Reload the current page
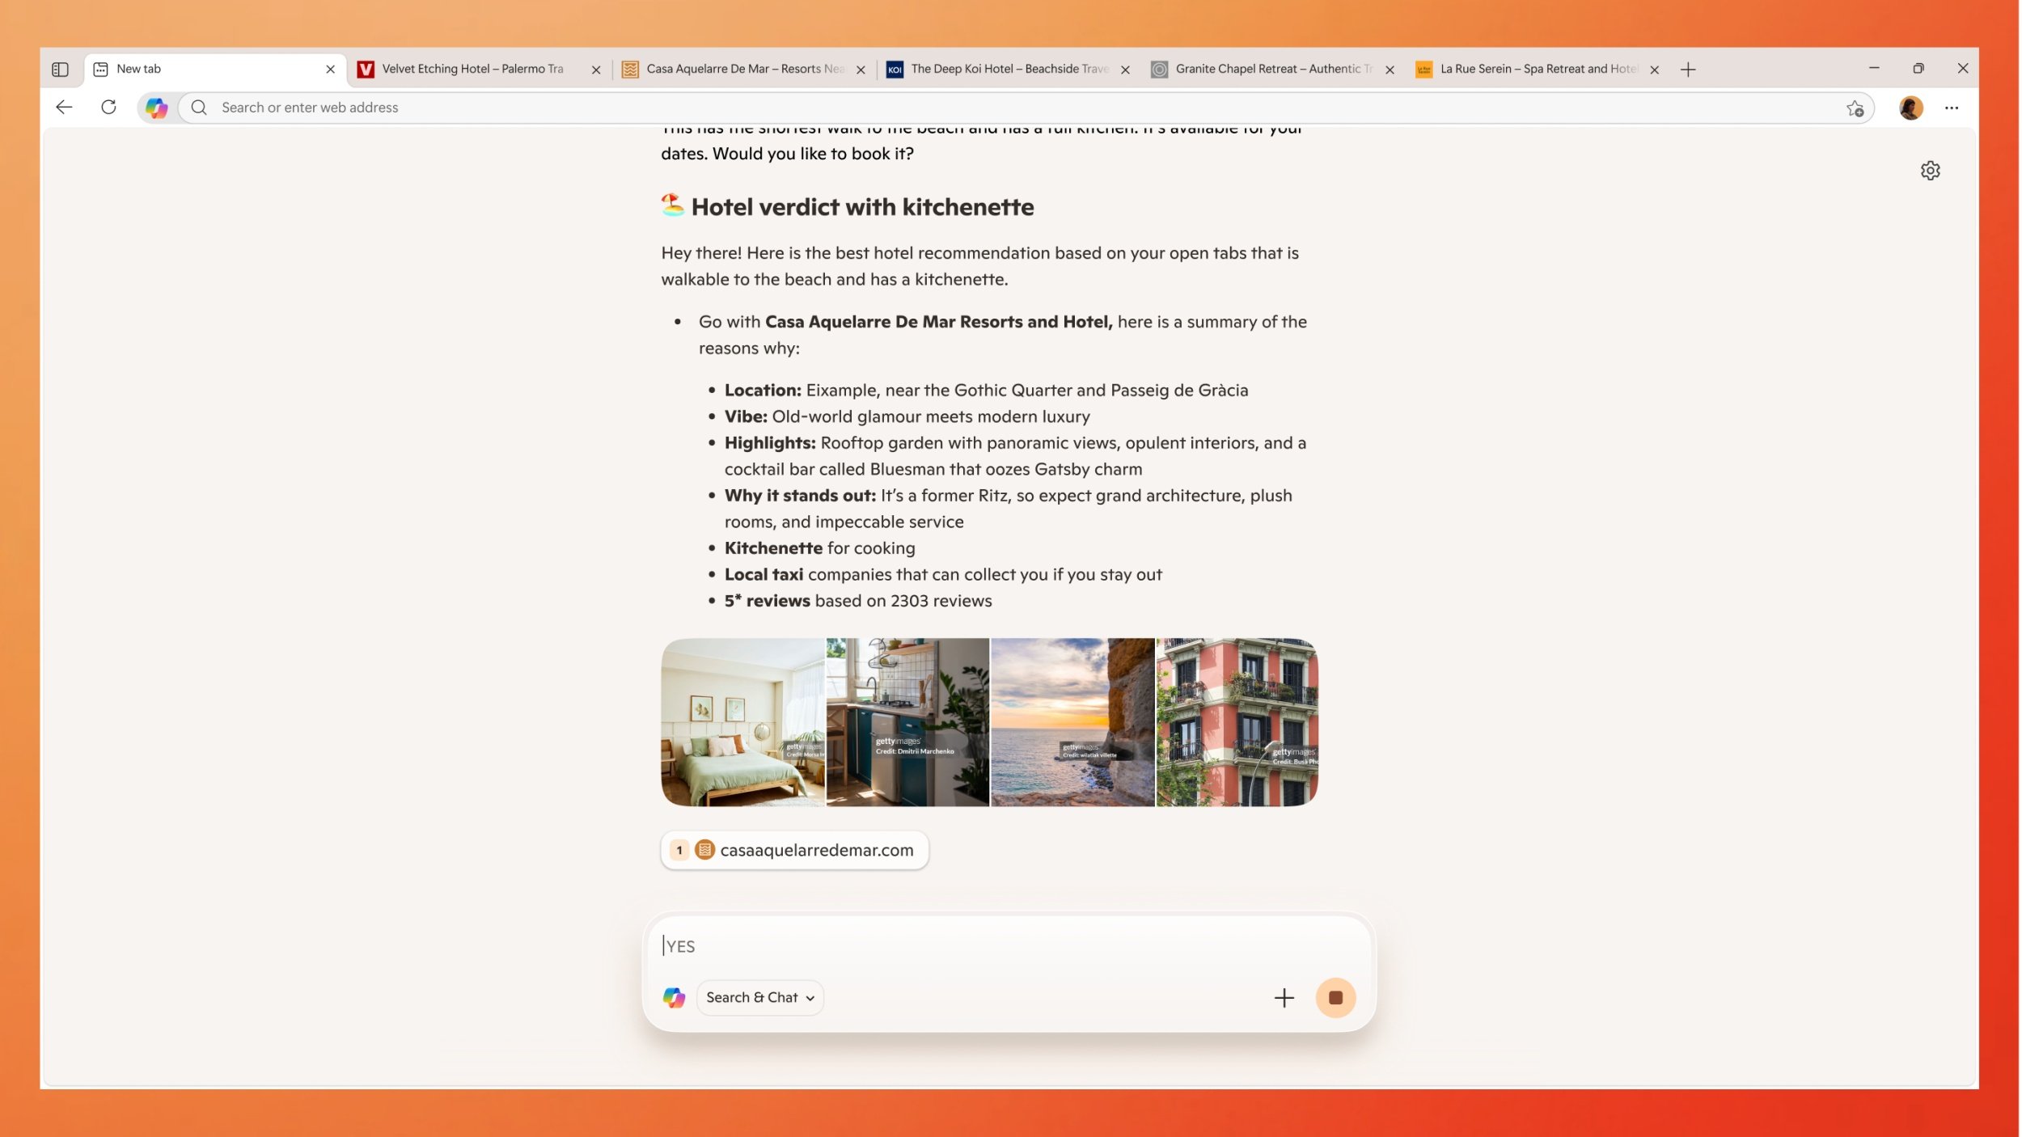The width and height of the screenshot is (2022, 1137). pos(108,107)
